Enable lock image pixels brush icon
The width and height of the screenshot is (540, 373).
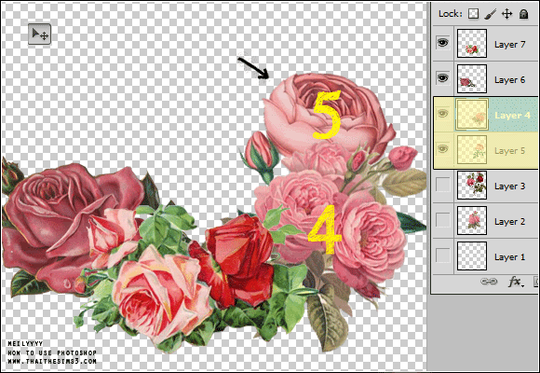pyautogui.click(x=490, y=14)
